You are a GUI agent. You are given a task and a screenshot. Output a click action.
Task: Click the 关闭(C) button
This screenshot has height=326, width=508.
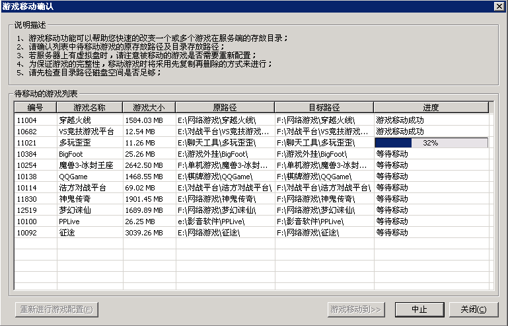tap(474, 309)
